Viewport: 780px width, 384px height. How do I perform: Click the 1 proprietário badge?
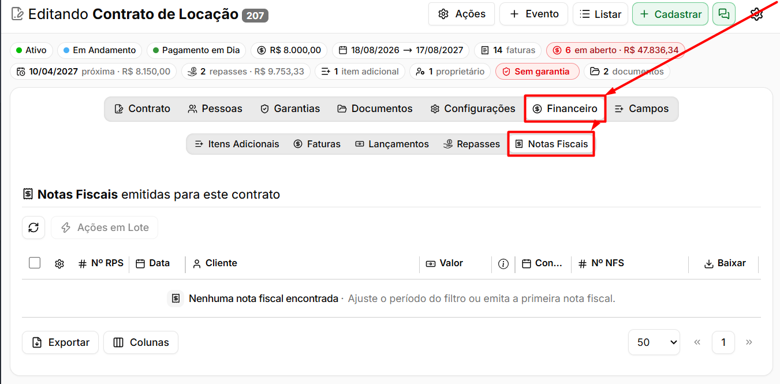[450, 72]
